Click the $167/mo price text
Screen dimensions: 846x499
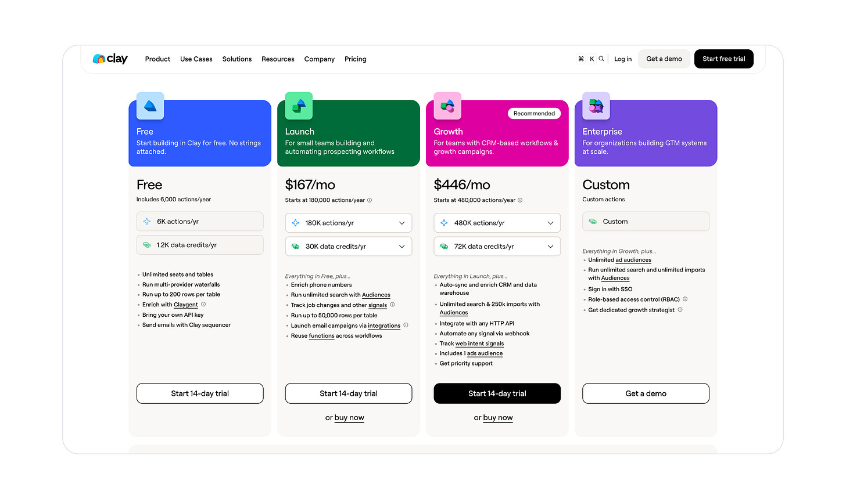pos(310,185)
